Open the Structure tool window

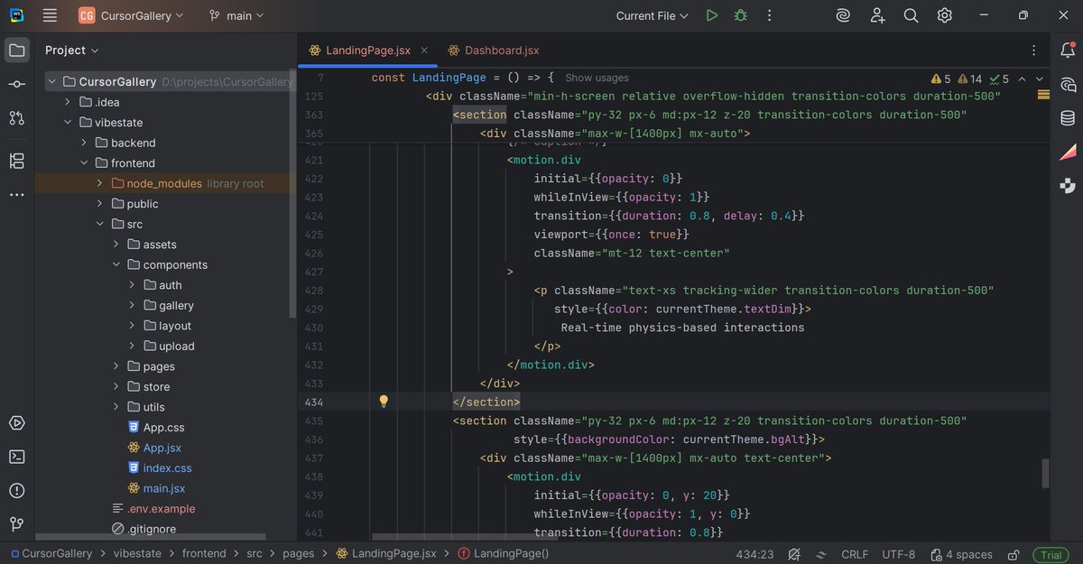point(16,160)
